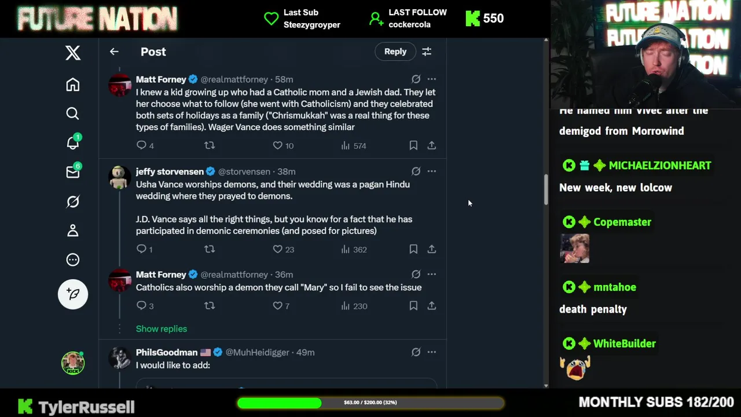Open messages envelope with 6 badge
741x417 pixels.
(73, 171)
